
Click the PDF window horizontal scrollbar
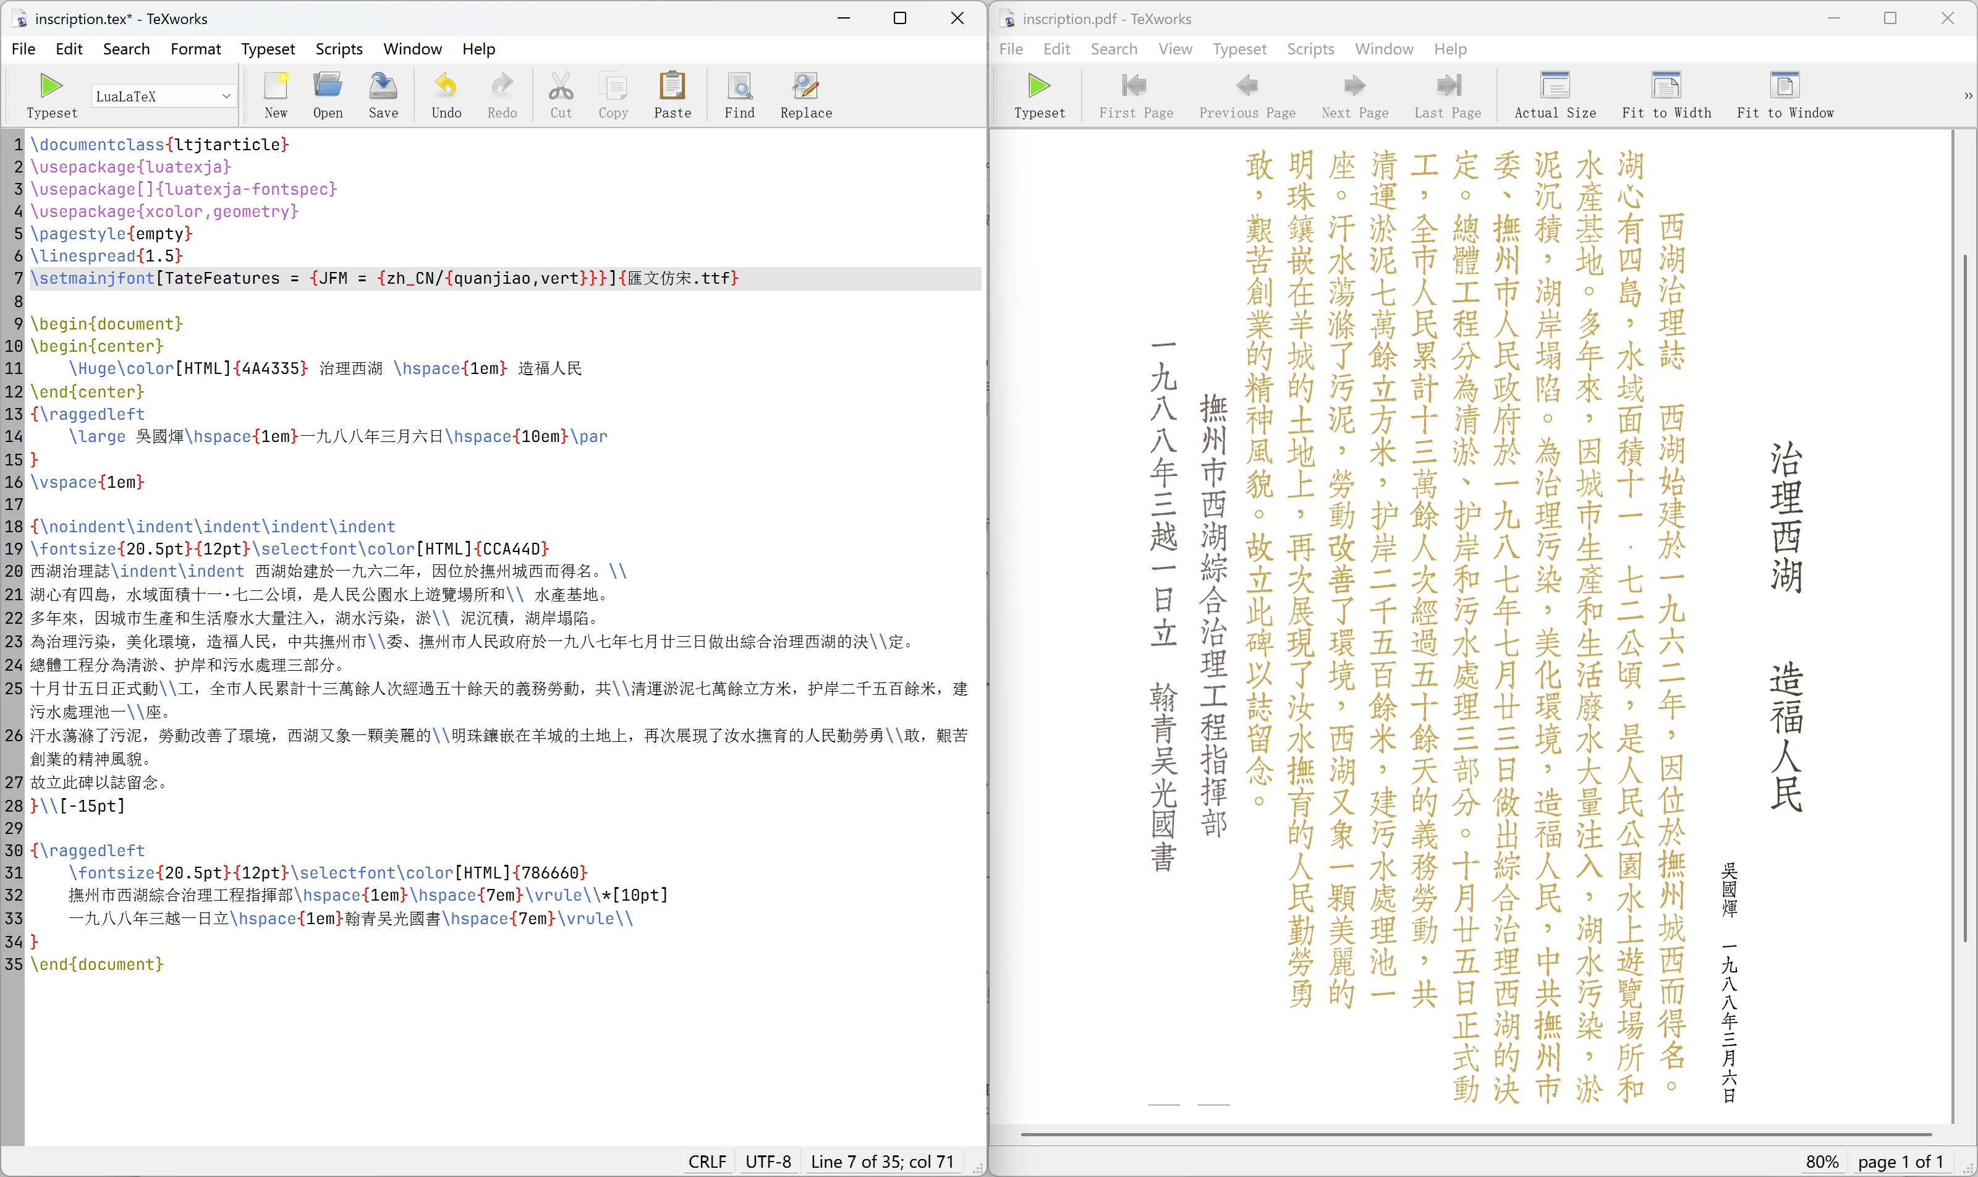1475,1135
